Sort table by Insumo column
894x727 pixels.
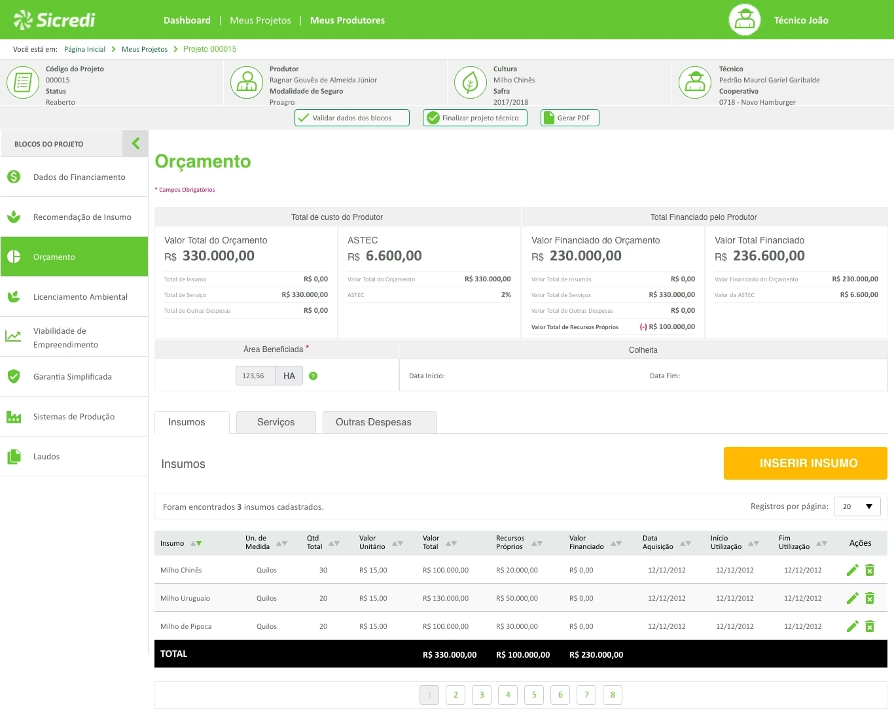coord(196,543)
